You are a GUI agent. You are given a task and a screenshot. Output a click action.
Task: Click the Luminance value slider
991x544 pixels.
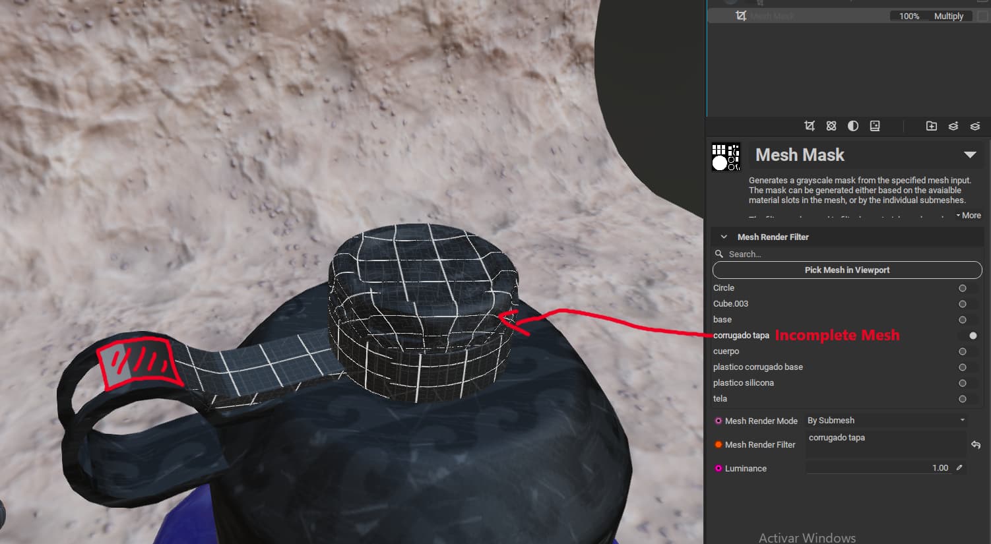pos(878,468)
